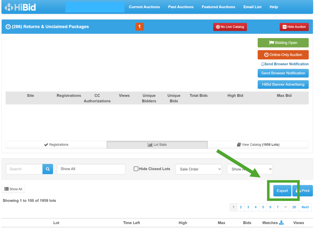Open the Sale Order dropdown
Viewport: 316px width, 238px height.
coord(199,169)
